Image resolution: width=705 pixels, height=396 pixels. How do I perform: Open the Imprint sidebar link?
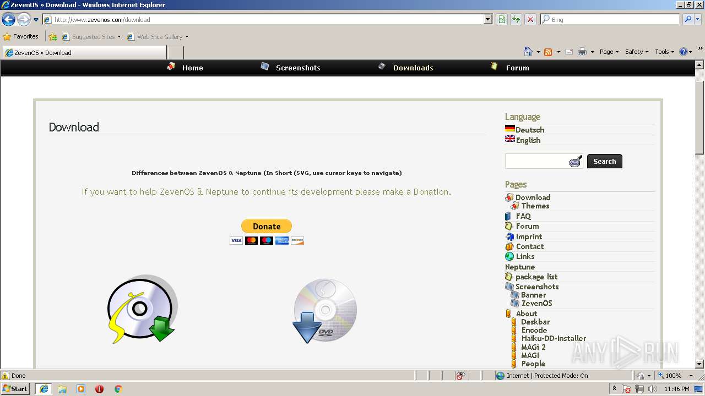[529, 237]
